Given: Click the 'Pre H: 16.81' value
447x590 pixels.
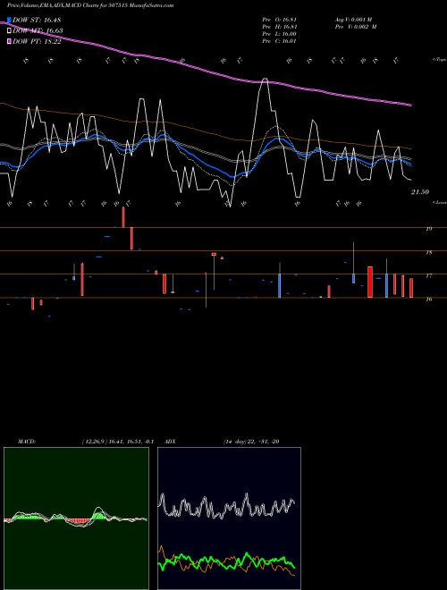Looking at the screenshot, I should [x=280, y=27].
